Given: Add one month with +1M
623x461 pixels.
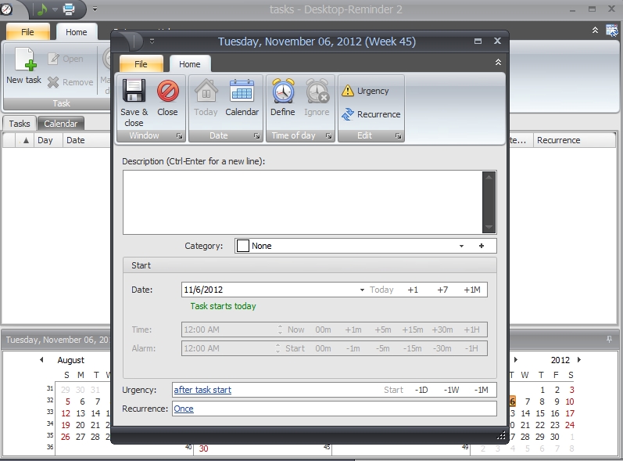Looking at the screenshot, I should (x=472, y=290).
